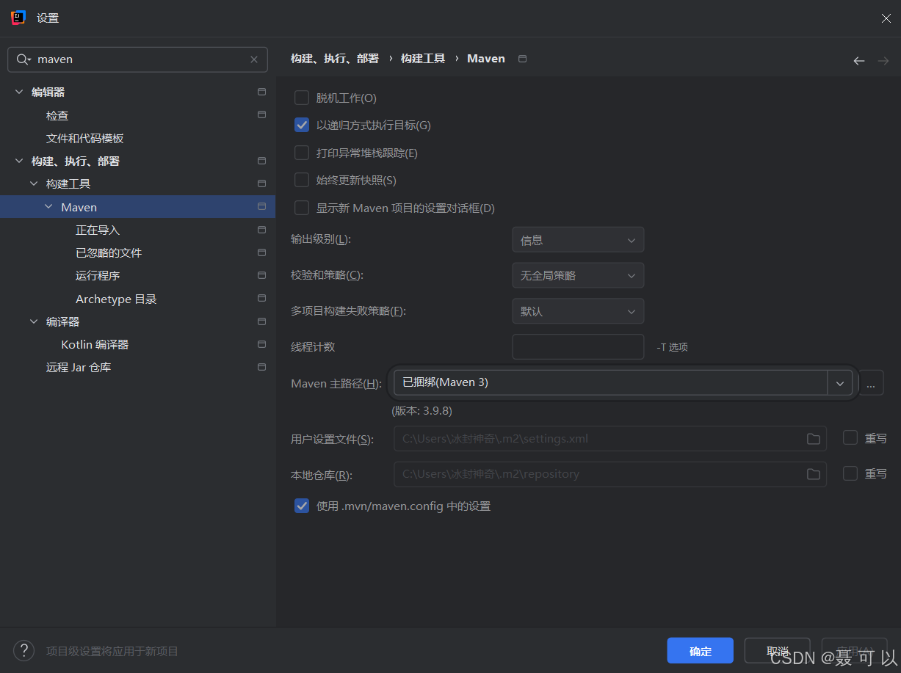Go back using the left arrow
The width and height of the screenshot is (901, 673).
click(x=858, y=60)
